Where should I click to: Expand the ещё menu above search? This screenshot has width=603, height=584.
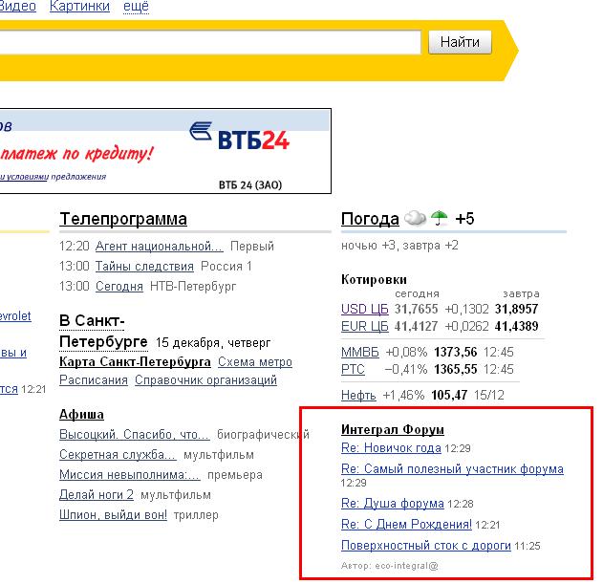coord(135,7)
